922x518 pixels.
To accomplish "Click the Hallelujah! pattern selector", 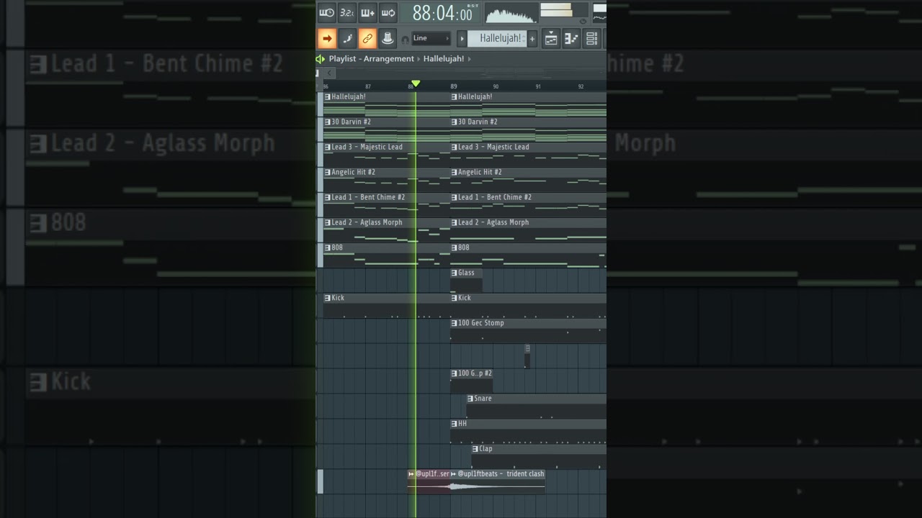I will click(x=497, y=38).
